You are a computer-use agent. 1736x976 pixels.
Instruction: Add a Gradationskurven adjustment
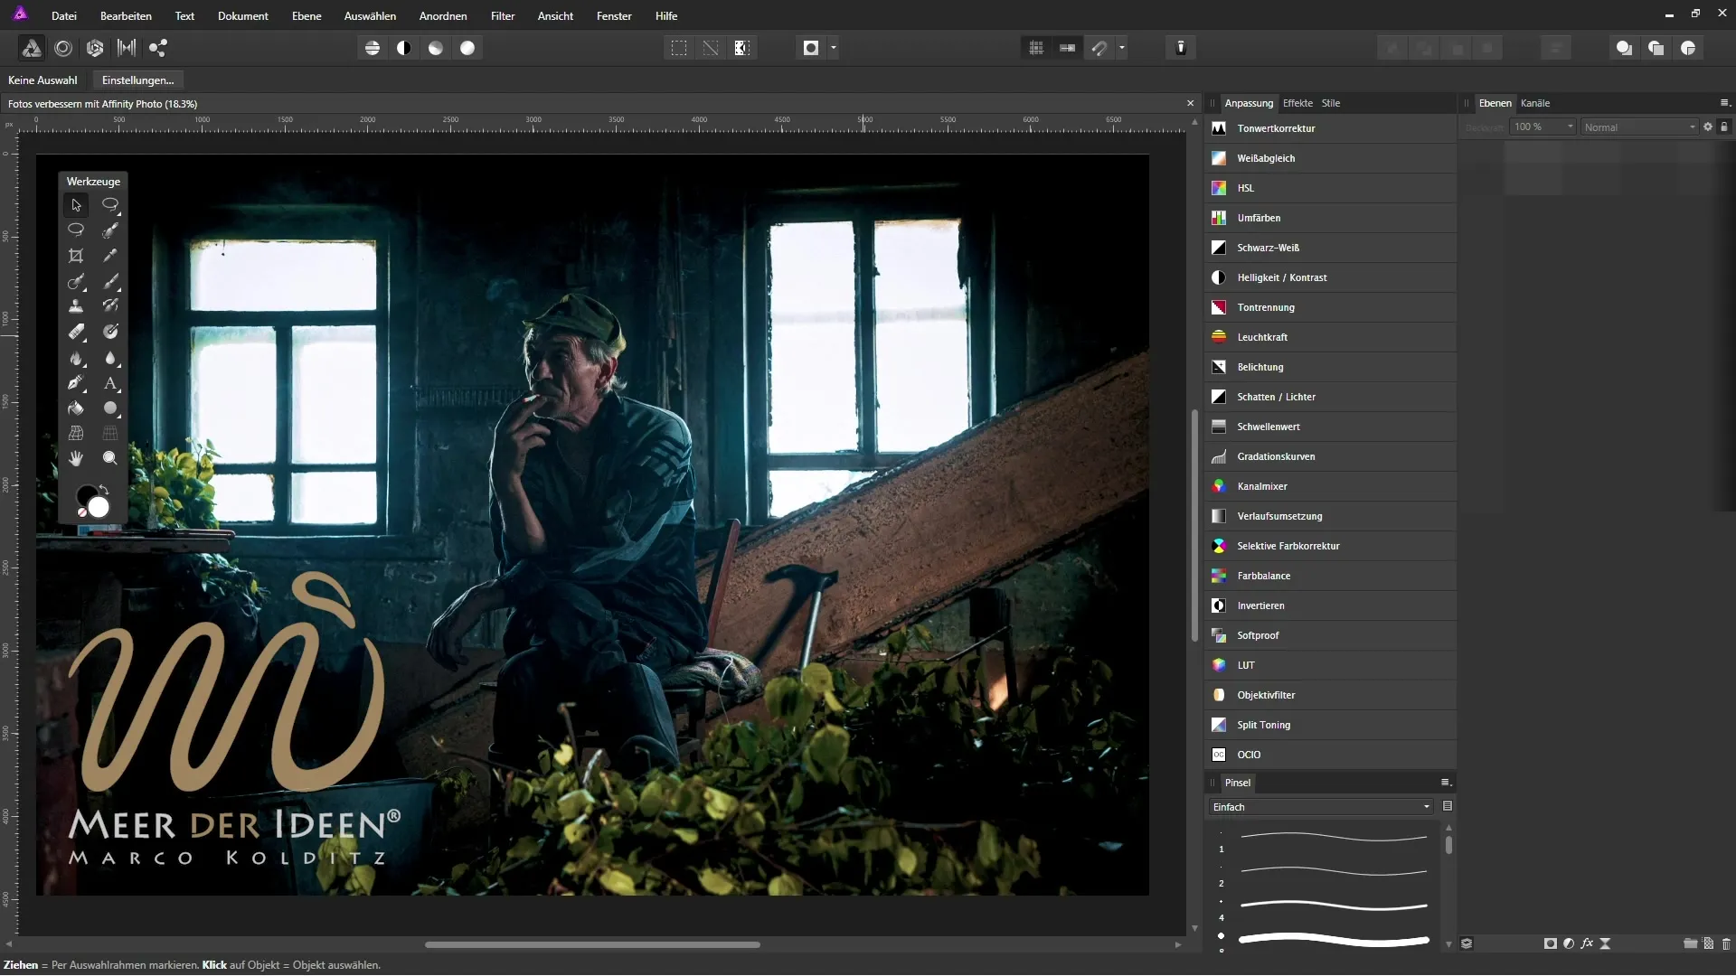1330,456
